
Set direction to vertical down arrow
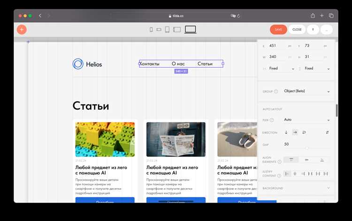click(286, 133)
